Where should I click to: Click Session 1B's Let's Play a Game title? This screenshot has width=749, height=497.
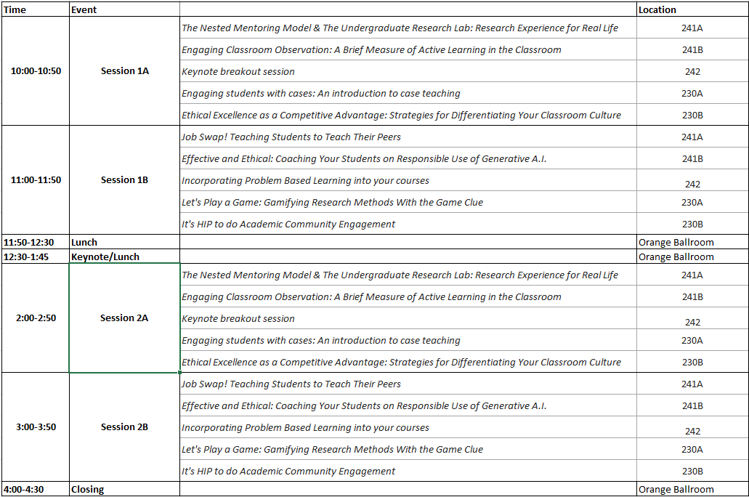pos(332,202)
